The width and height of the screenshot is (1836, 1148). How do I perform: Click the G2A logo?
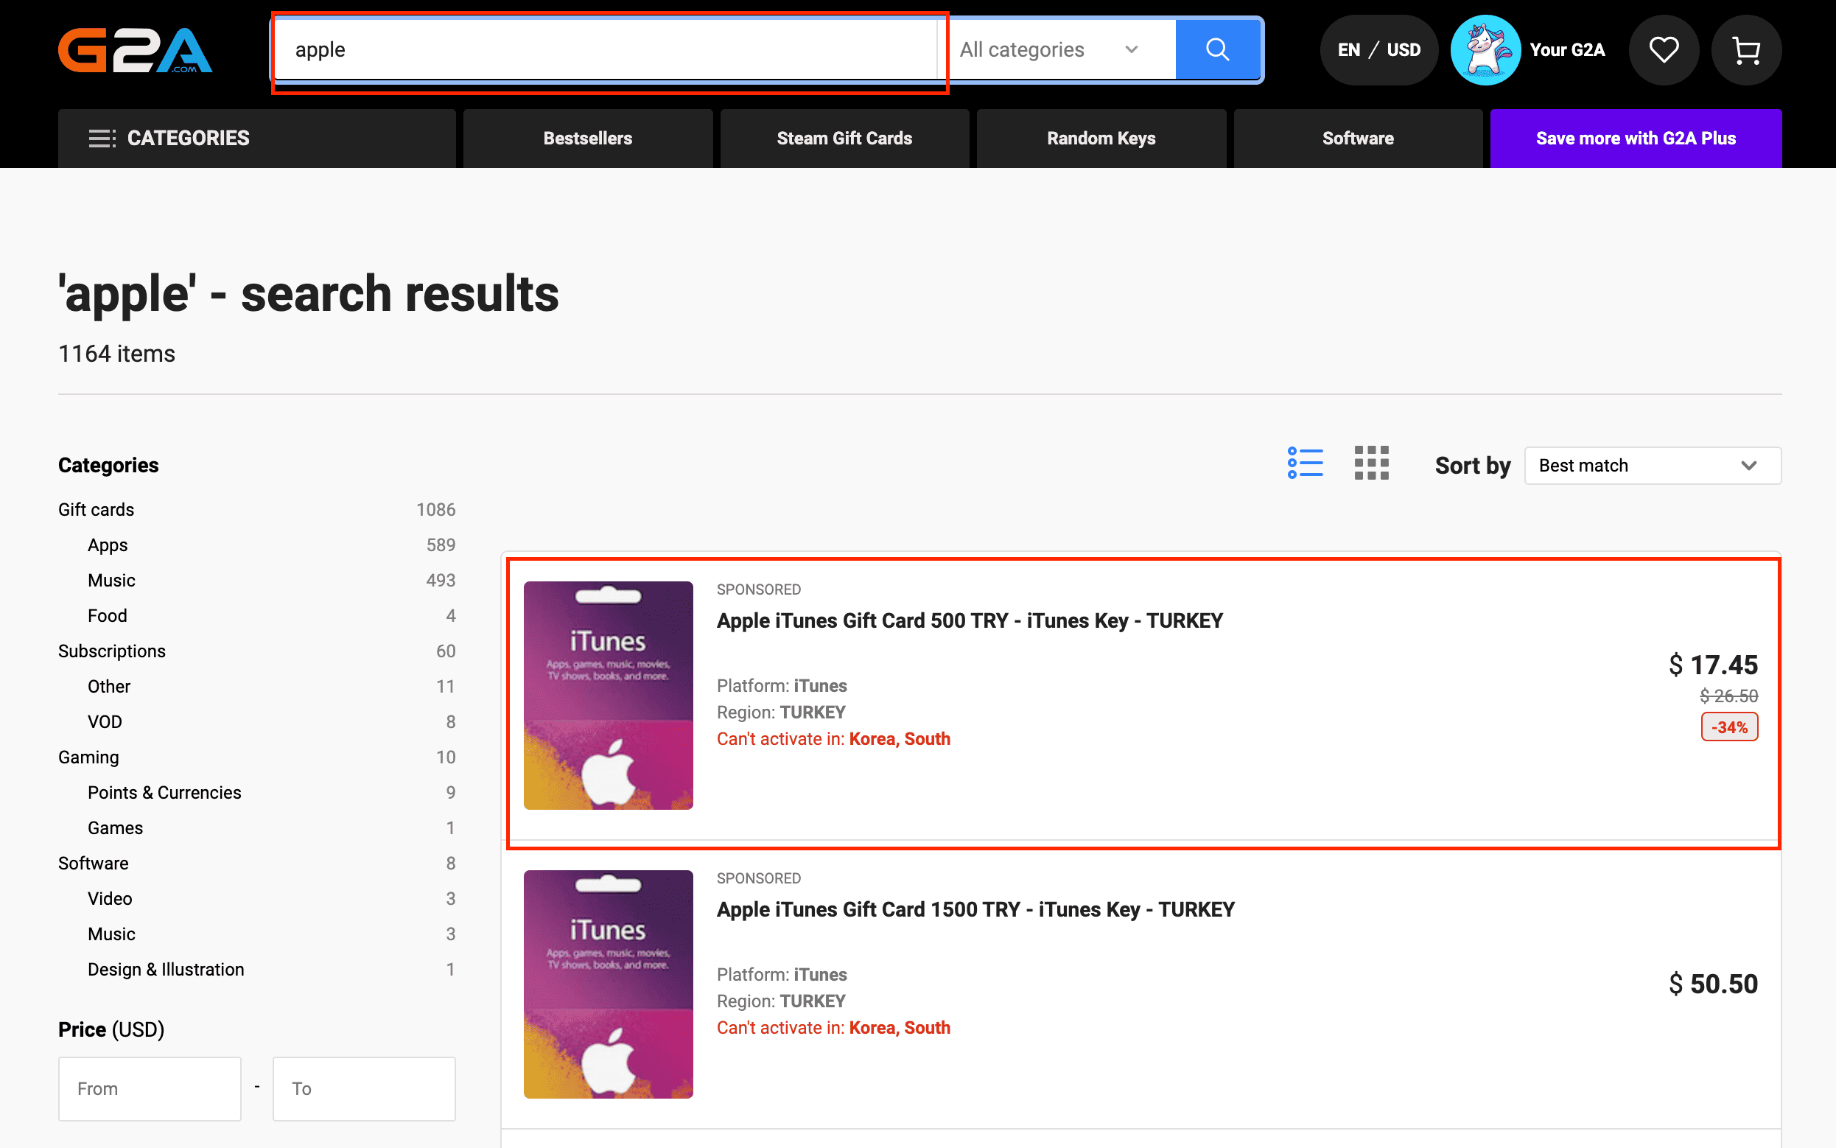coord(135,50)
